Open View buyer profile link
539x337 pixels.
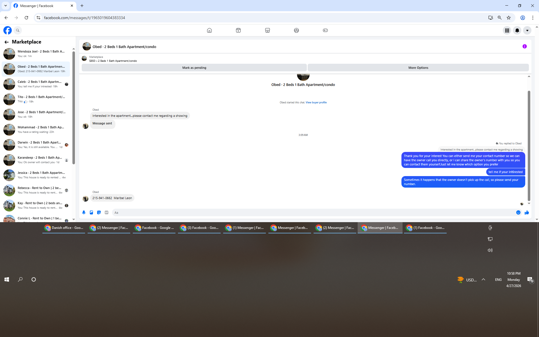tap(316, 103)
